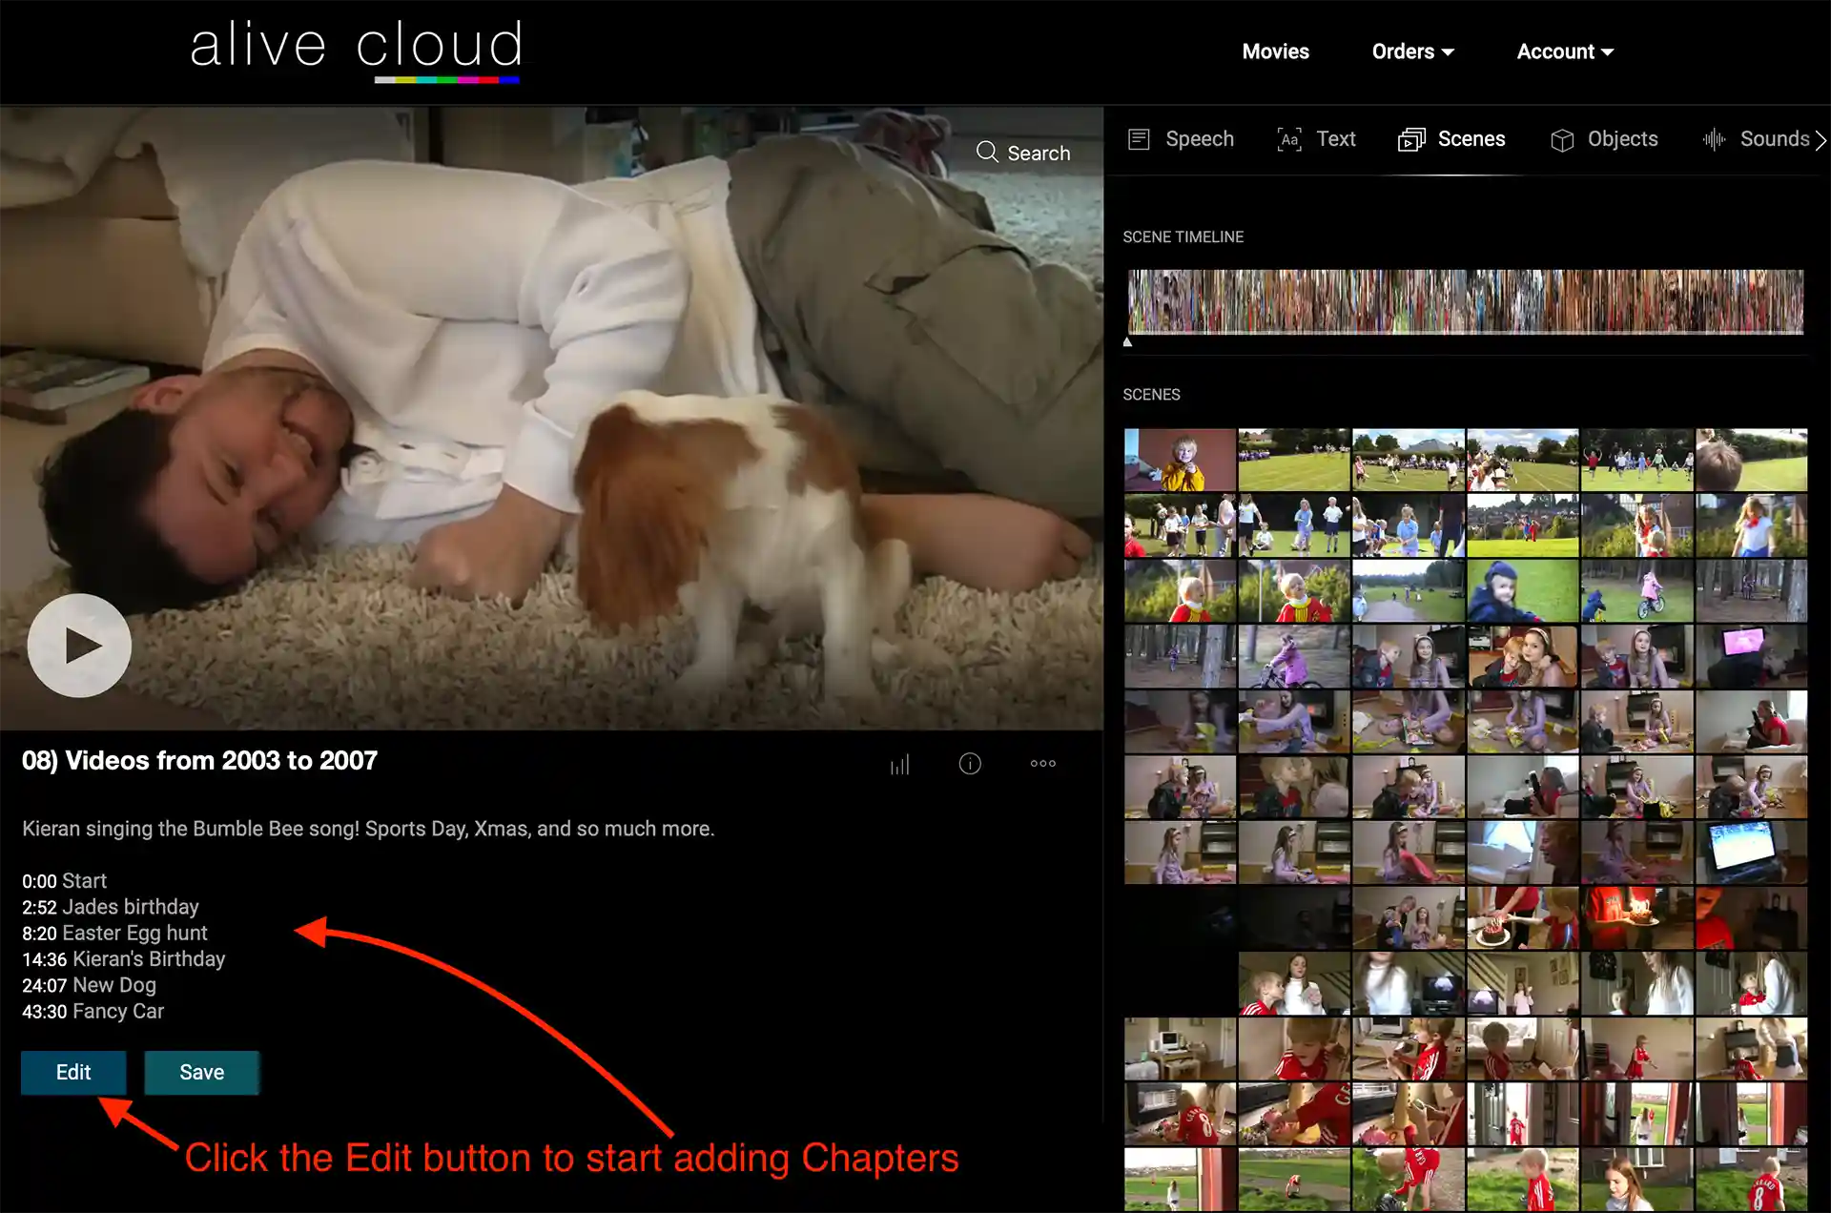Viewport: 1831px width, 1213px height.
Task: Click the middle of the scene timeline strip
Action: [1466, 301]
